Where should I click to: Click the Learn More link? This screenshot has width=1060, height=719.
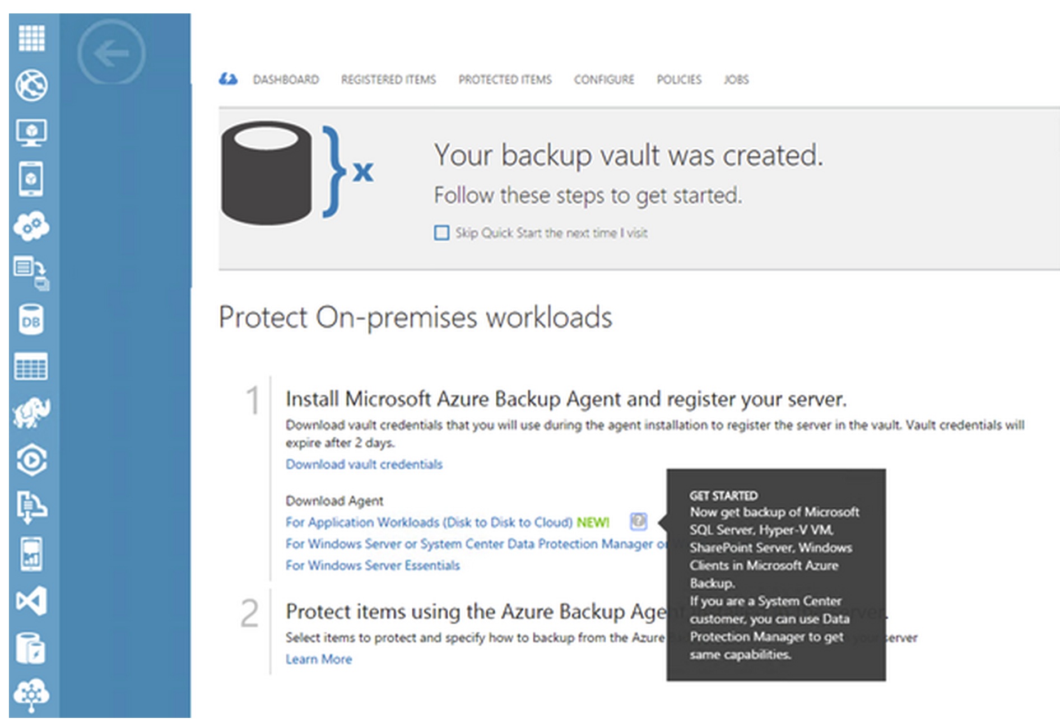point(319,659)
